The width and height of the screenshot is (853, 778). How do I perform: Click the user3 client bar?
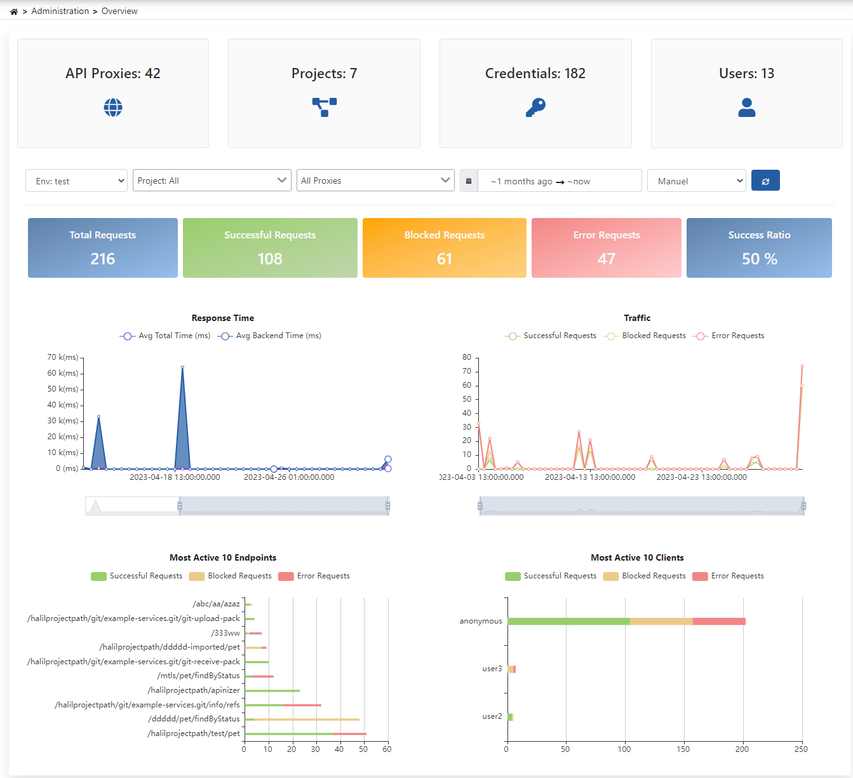coord(511,669)
